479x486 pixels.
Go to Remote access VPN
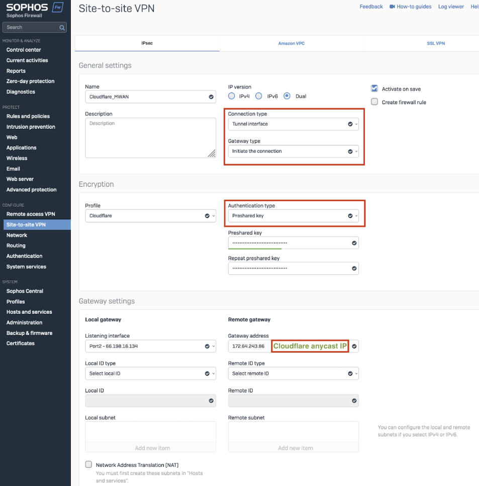click(31, 214)
